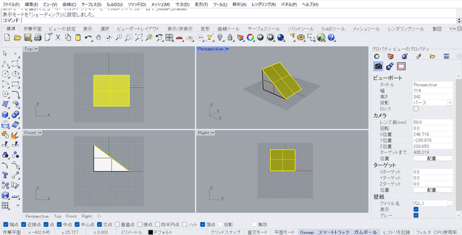Click the Paste clipboard icon
This screenshot has width=462, height=235.
pos(78,38)
